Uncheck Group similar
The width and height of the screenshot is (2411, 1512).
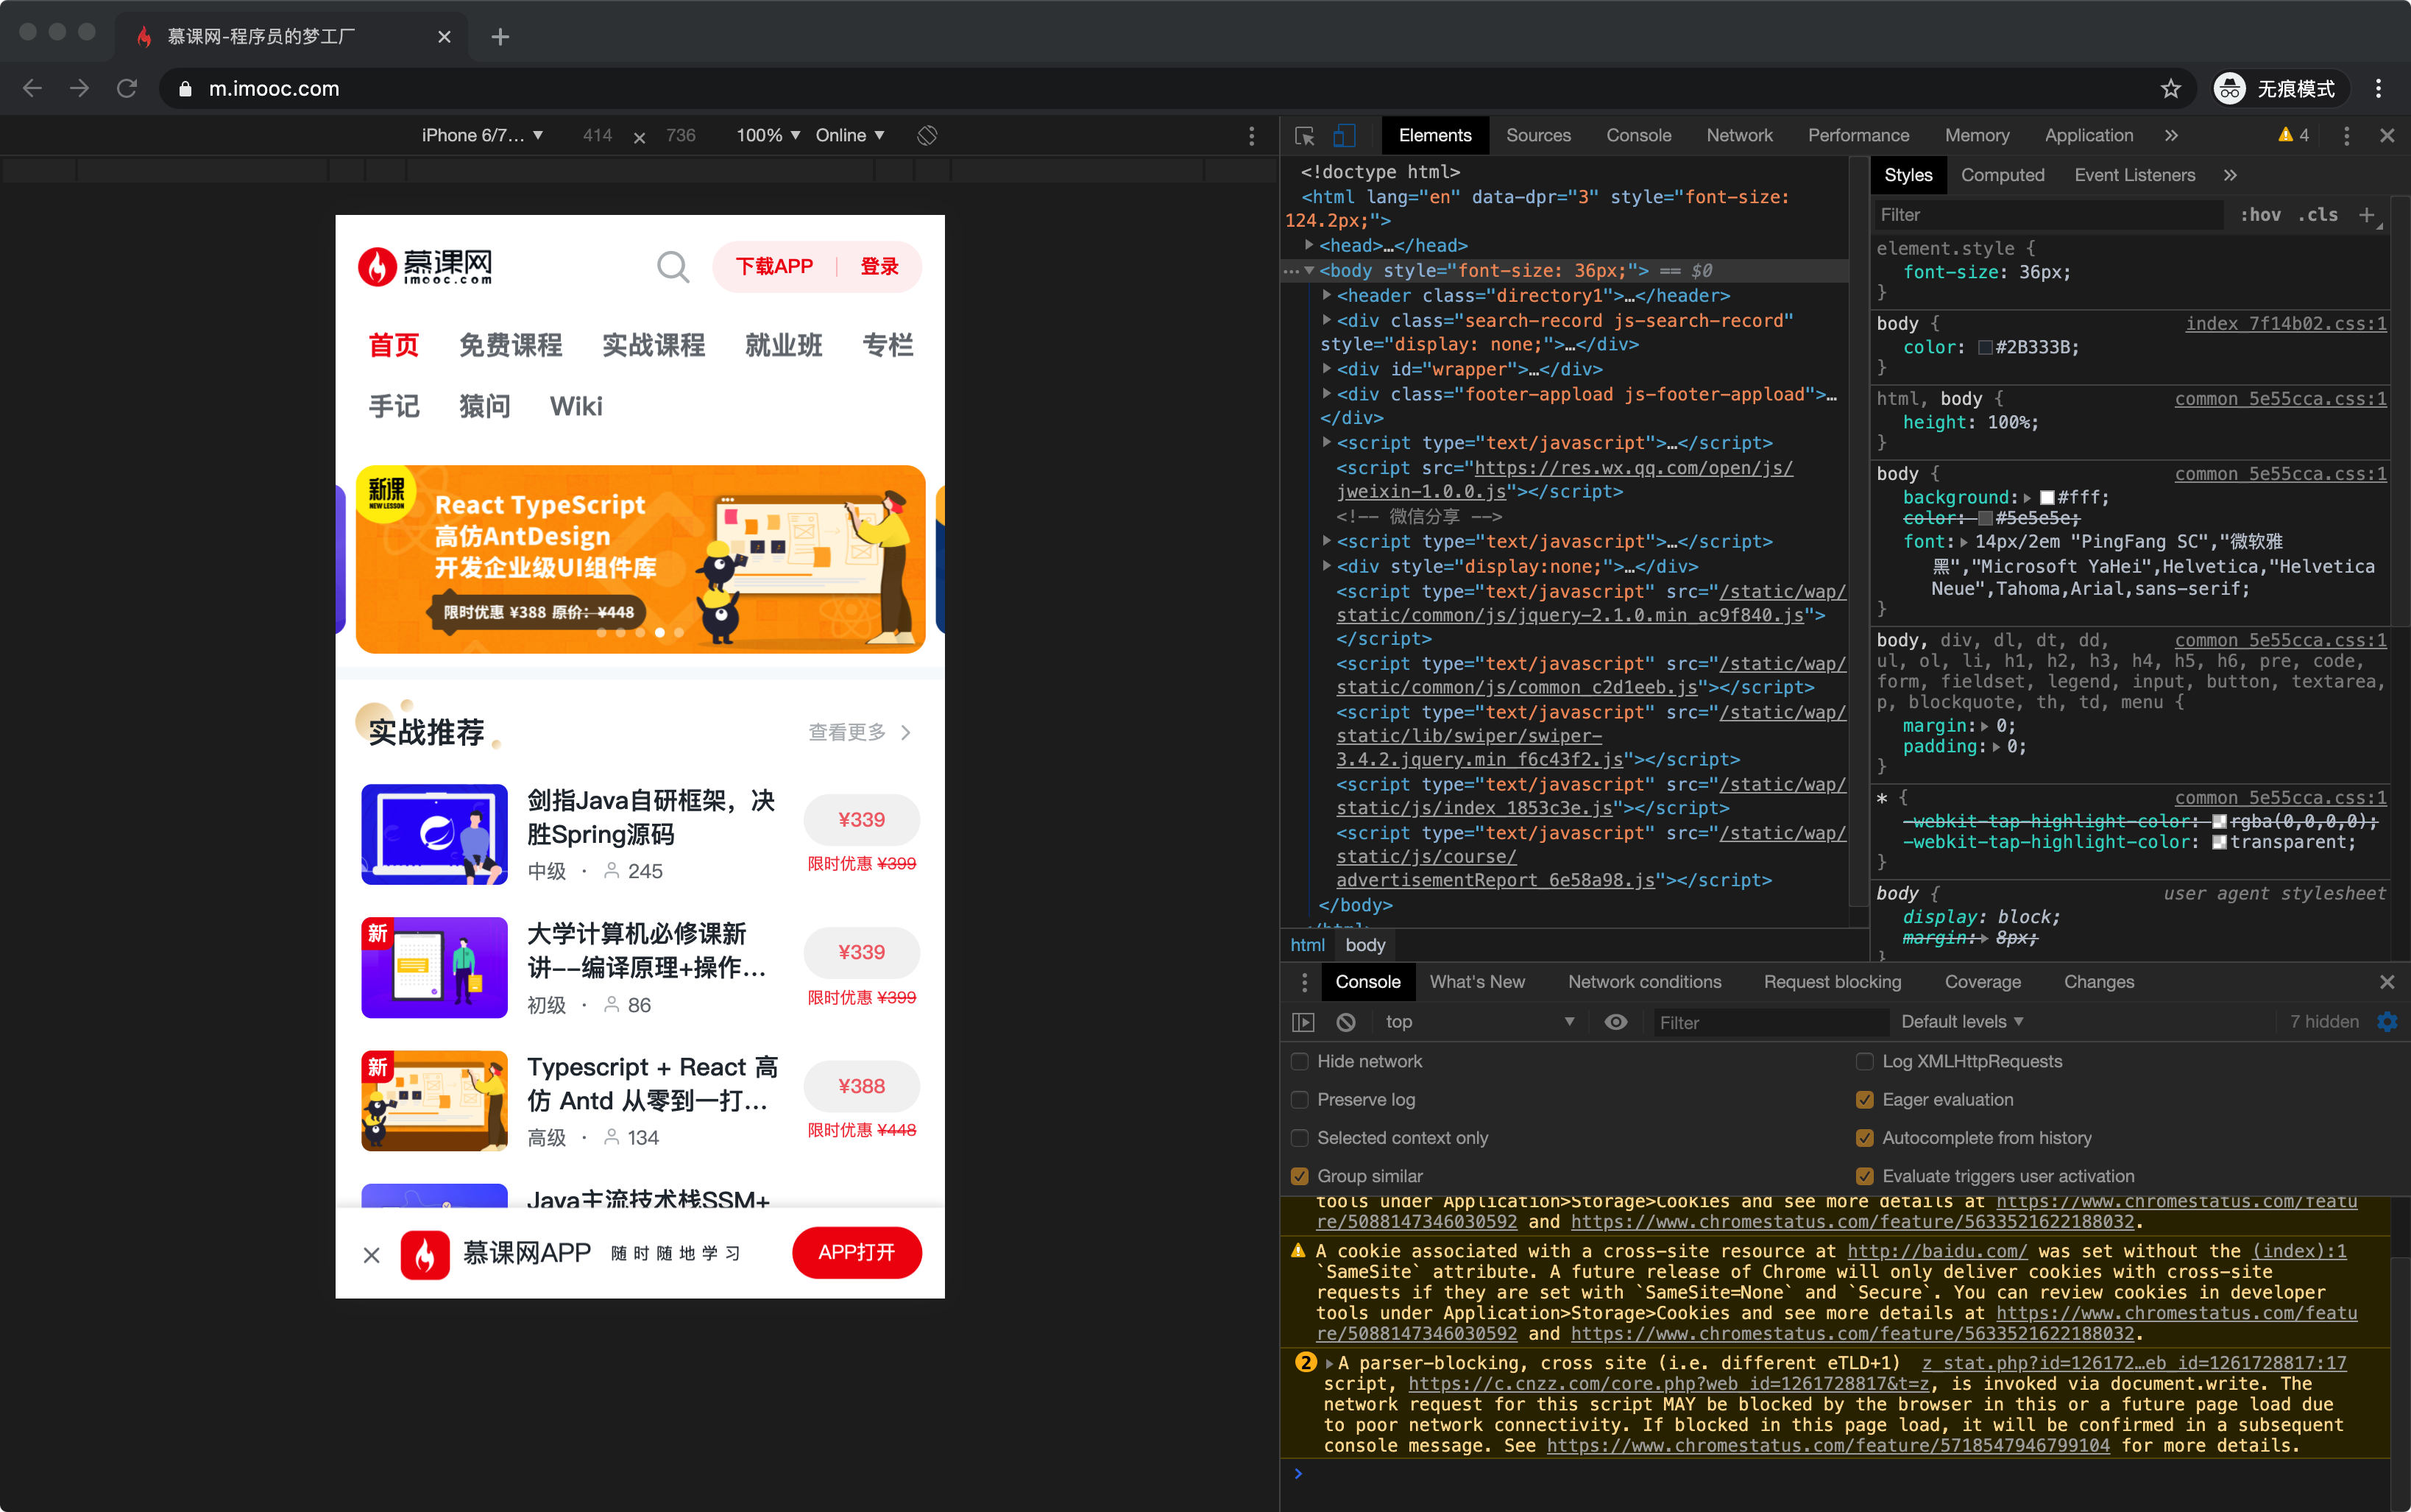(x=1300, y=1176)
